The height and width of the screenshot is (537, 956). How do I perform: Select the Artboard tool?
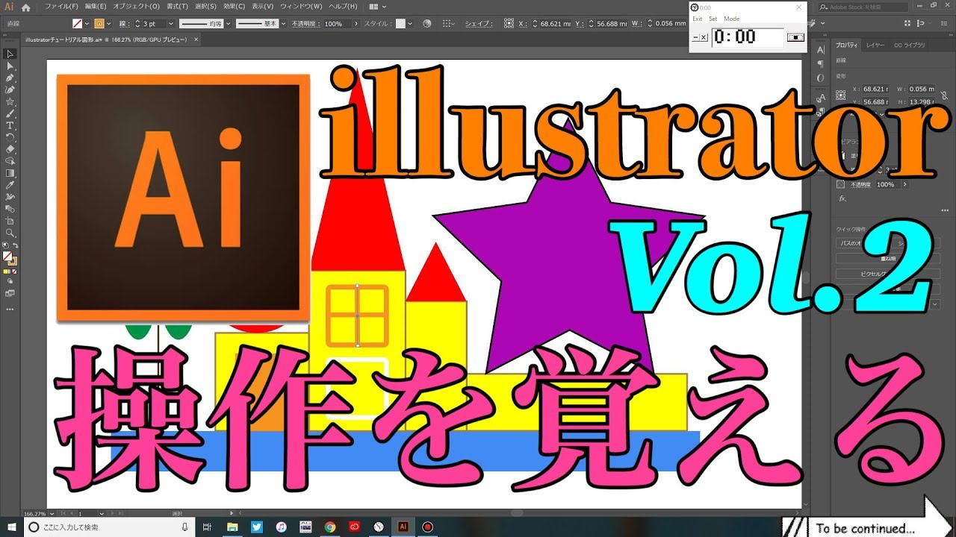click(10, 221)
